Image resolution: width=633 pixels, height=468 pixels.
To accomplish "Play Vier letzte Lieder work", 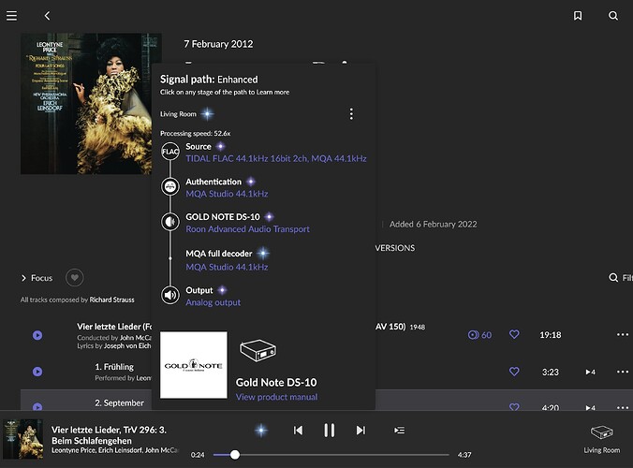I will (37, 335).
